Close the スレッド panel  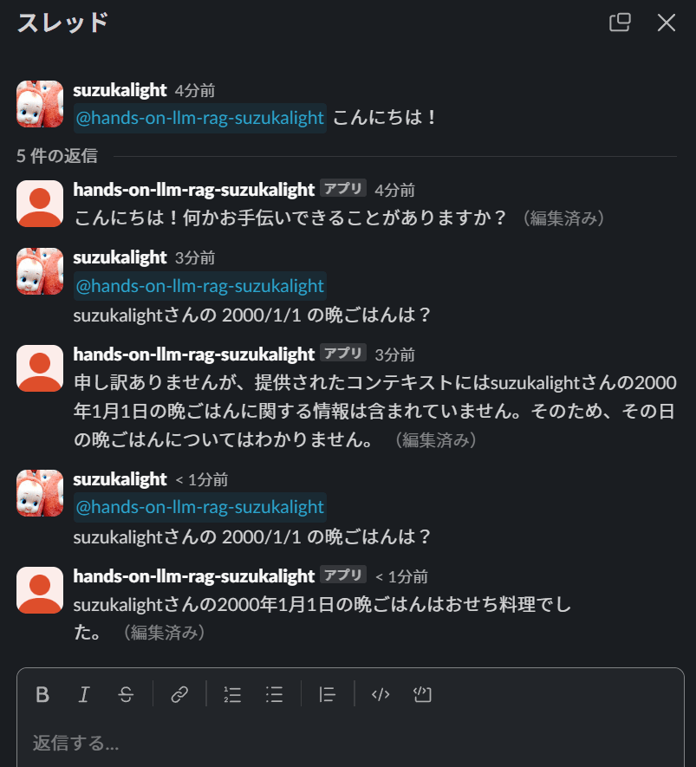point(667,23)
